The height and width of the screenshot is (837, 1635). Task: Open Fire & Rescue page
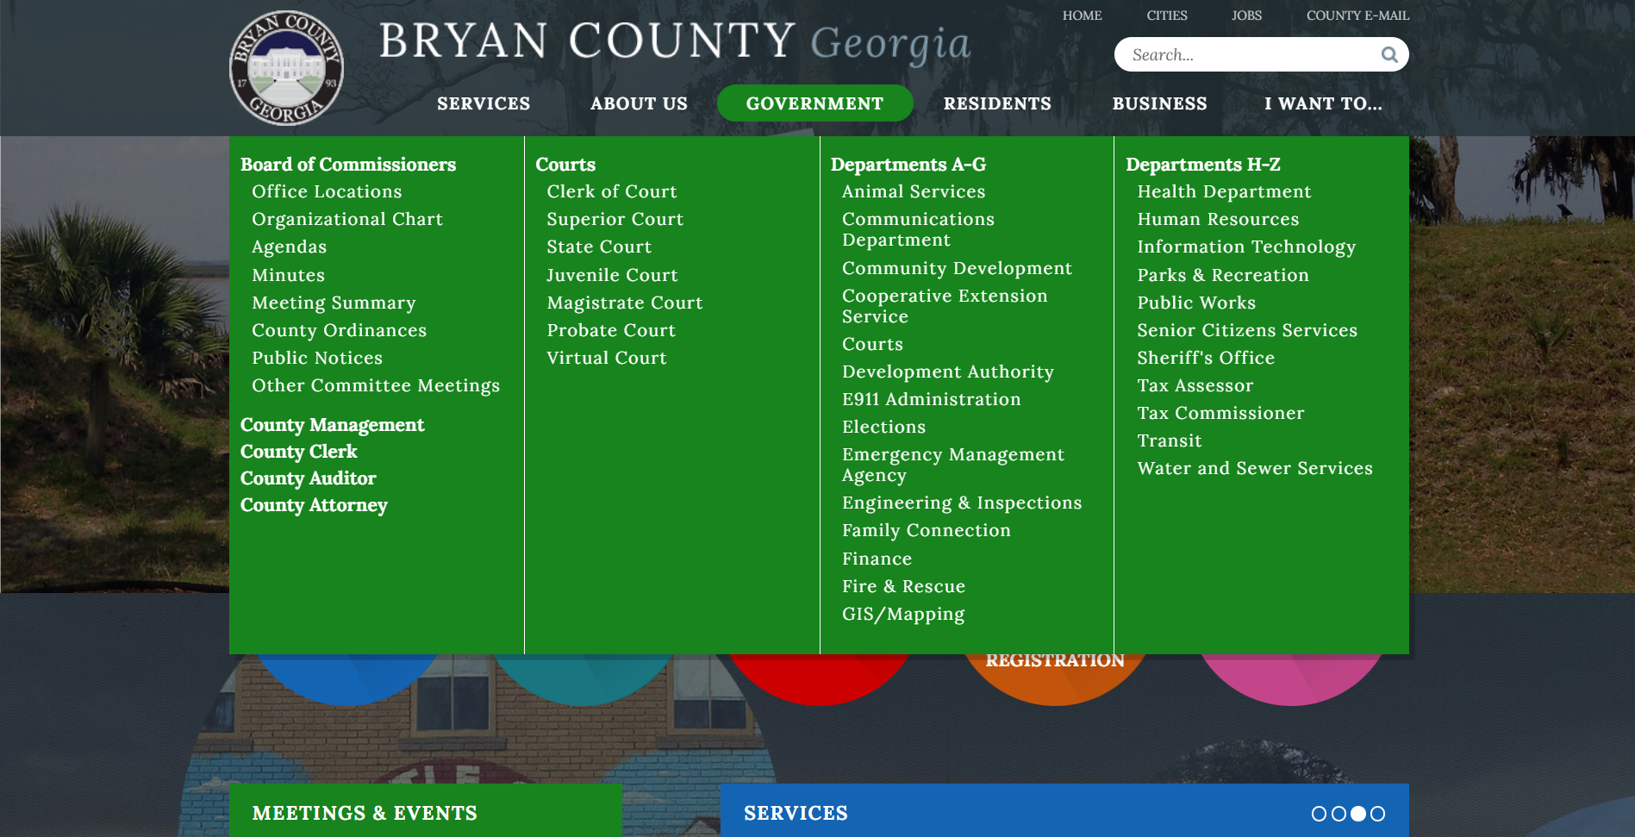pos(903,586)
